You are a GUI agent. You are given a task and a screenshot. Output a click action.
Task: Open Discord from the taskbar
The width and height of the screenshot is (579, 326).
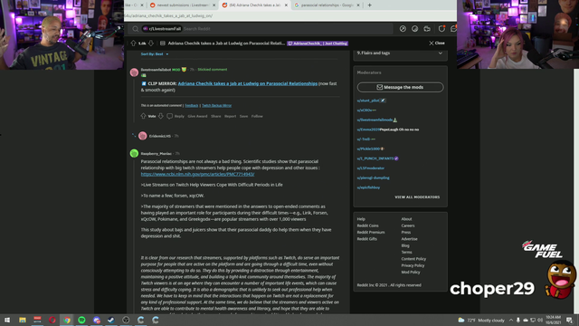[x=97, y=320]
